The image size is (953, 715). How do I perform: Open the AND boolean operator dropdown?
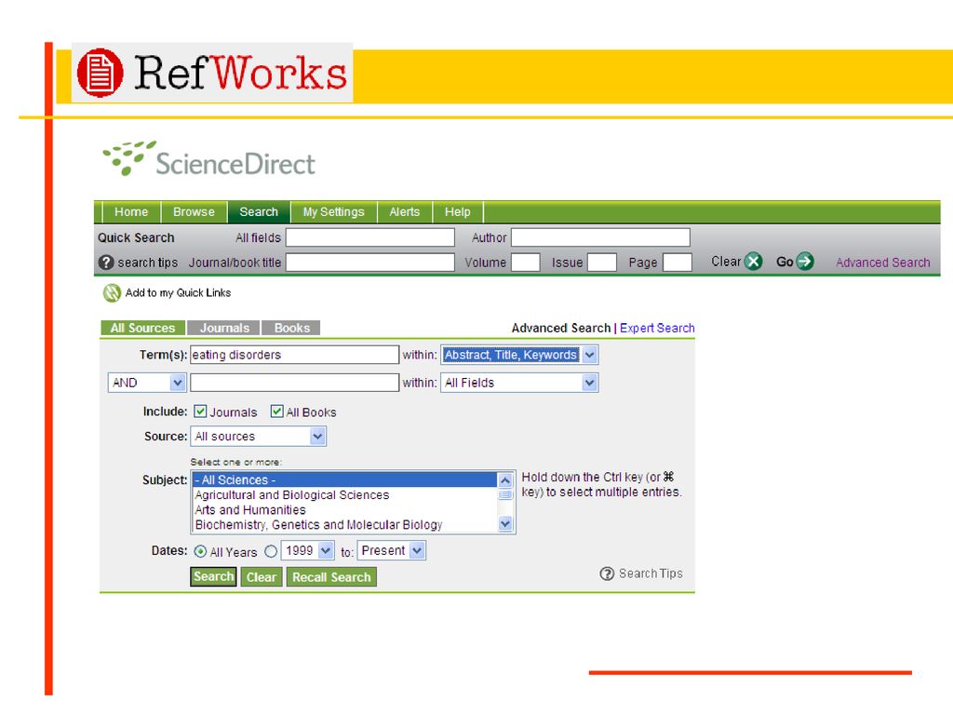(x=146, y=383)
